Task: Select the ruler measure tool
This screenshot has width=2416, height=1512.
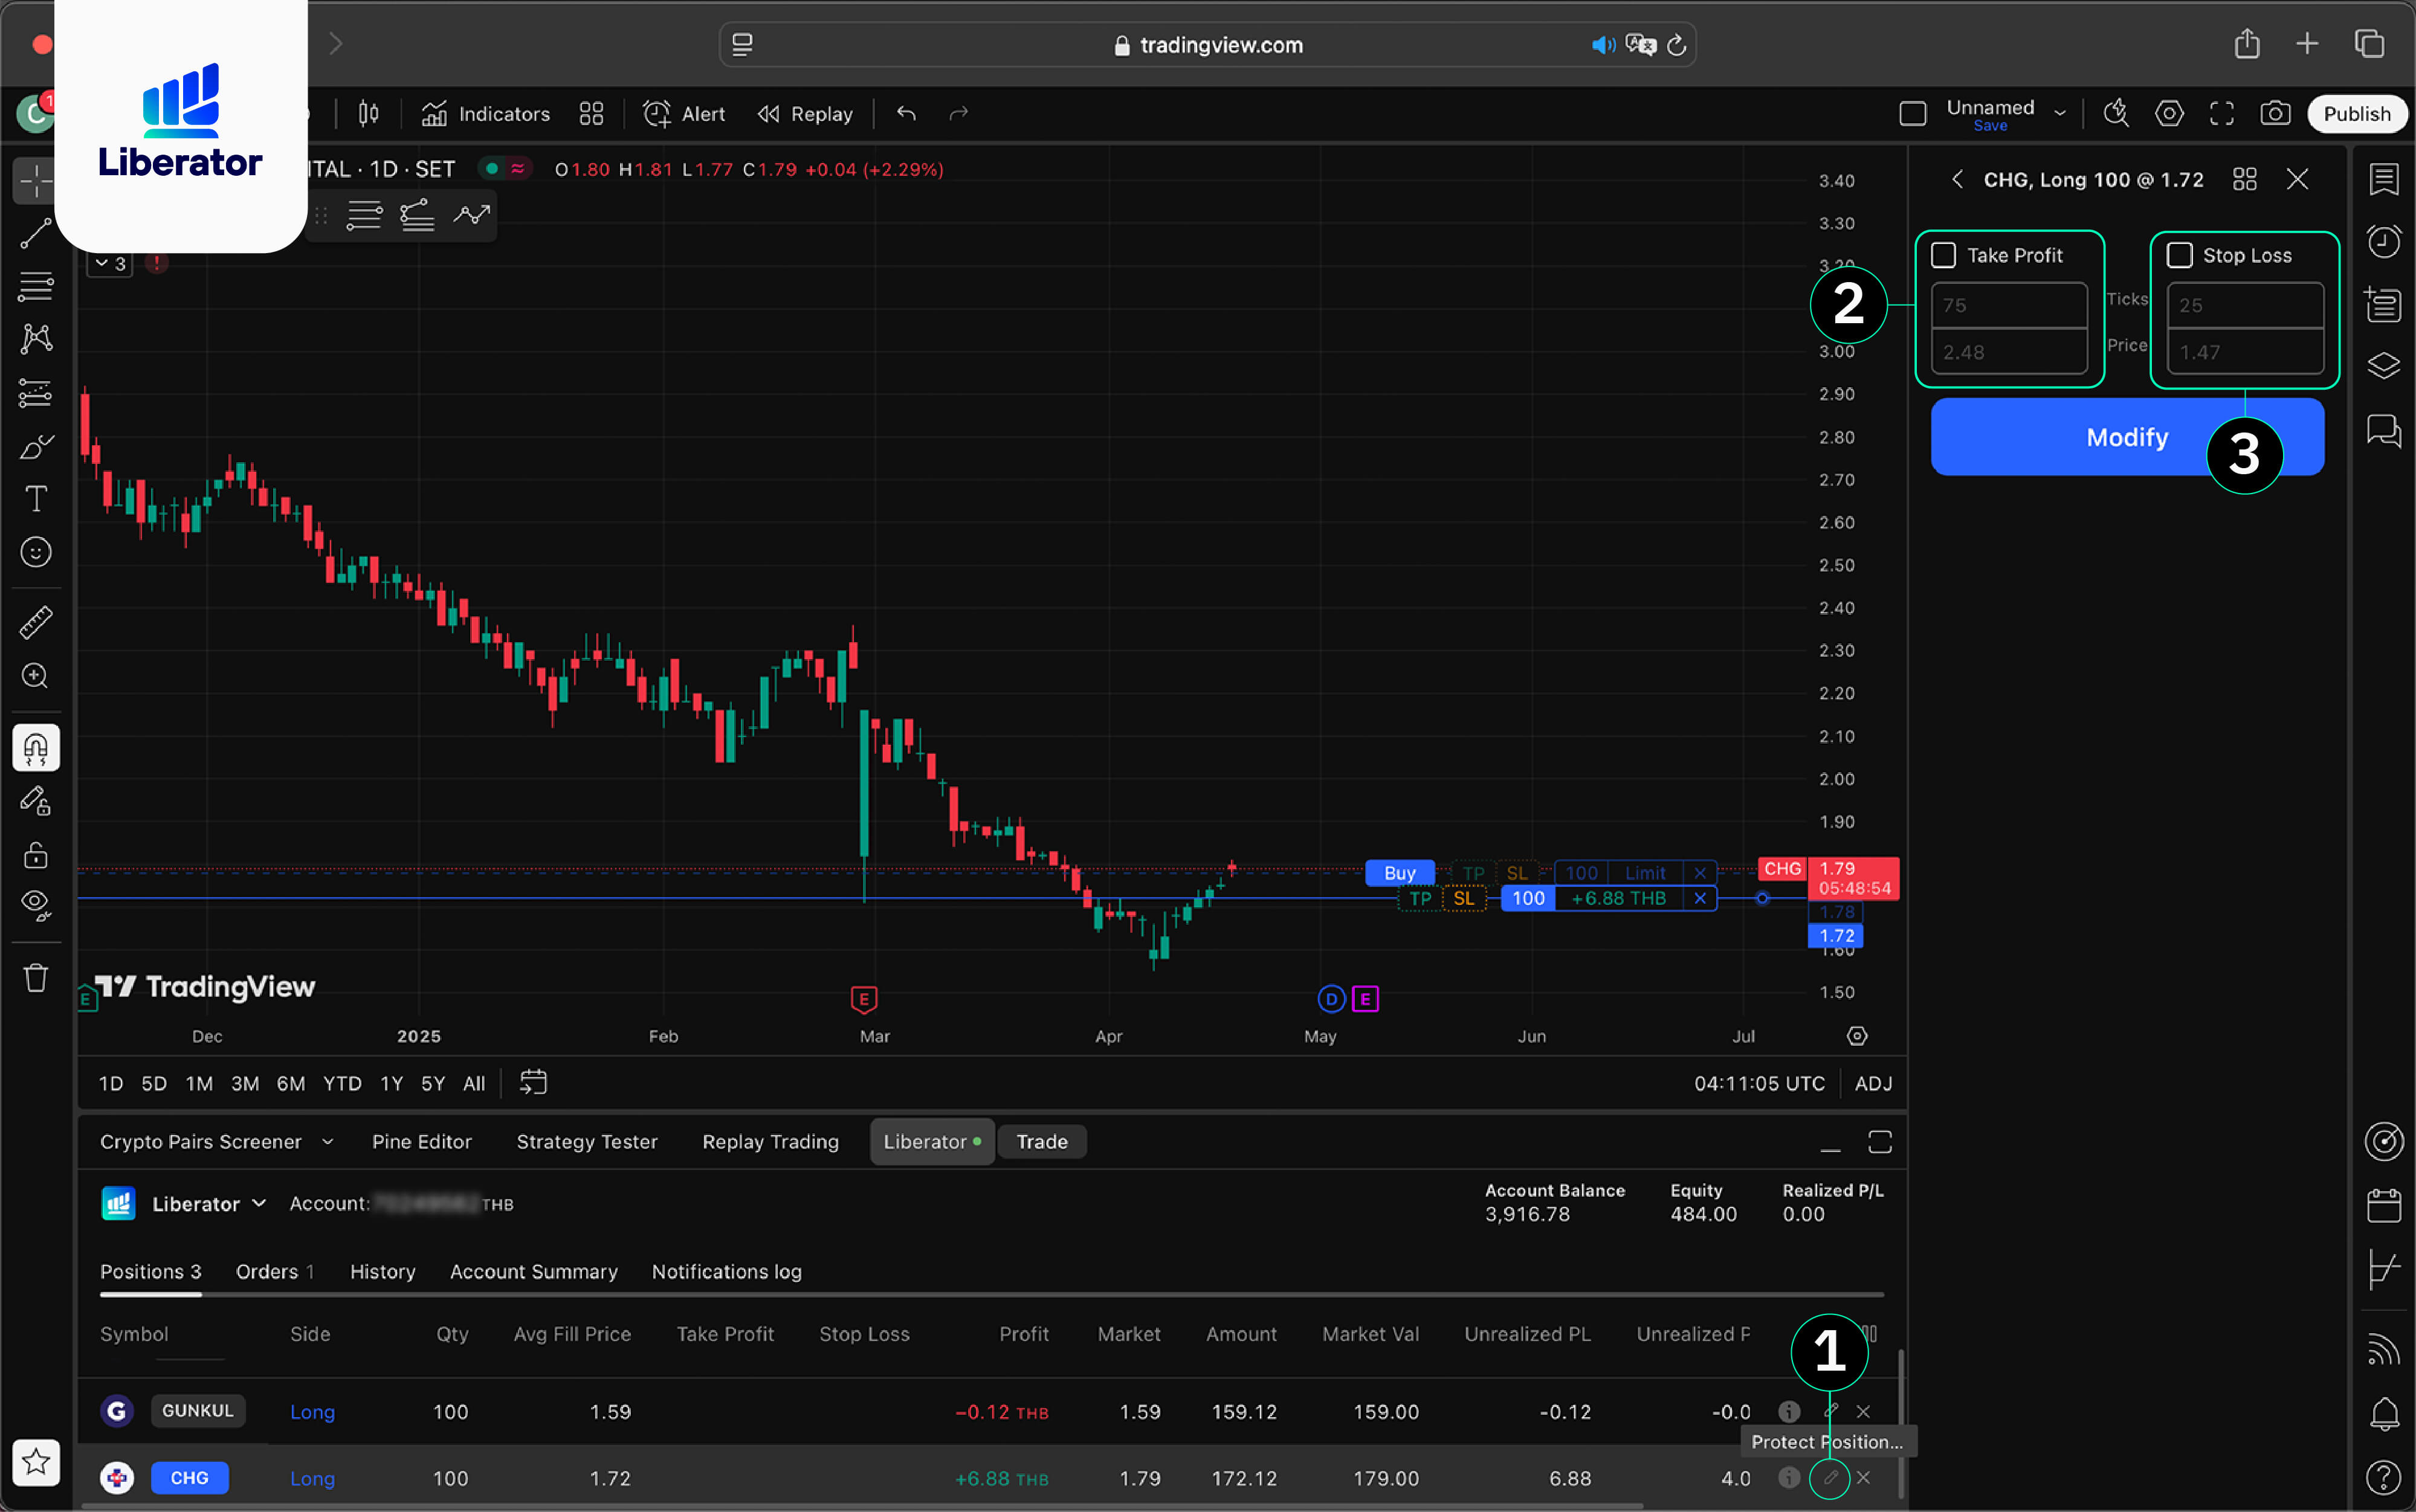Action: point(36,623)
